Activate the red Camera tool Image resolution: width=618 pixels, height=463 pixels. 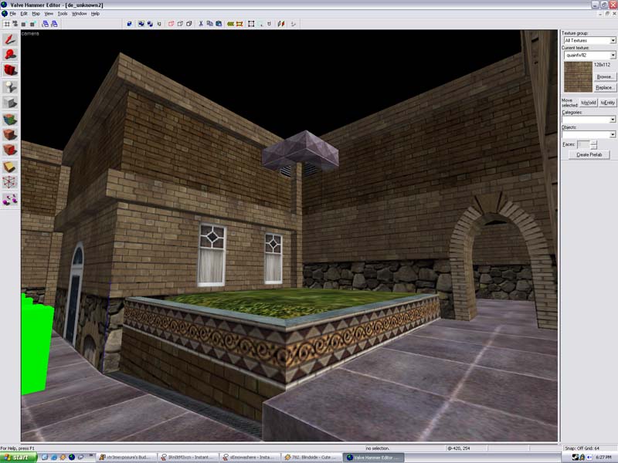10,70
